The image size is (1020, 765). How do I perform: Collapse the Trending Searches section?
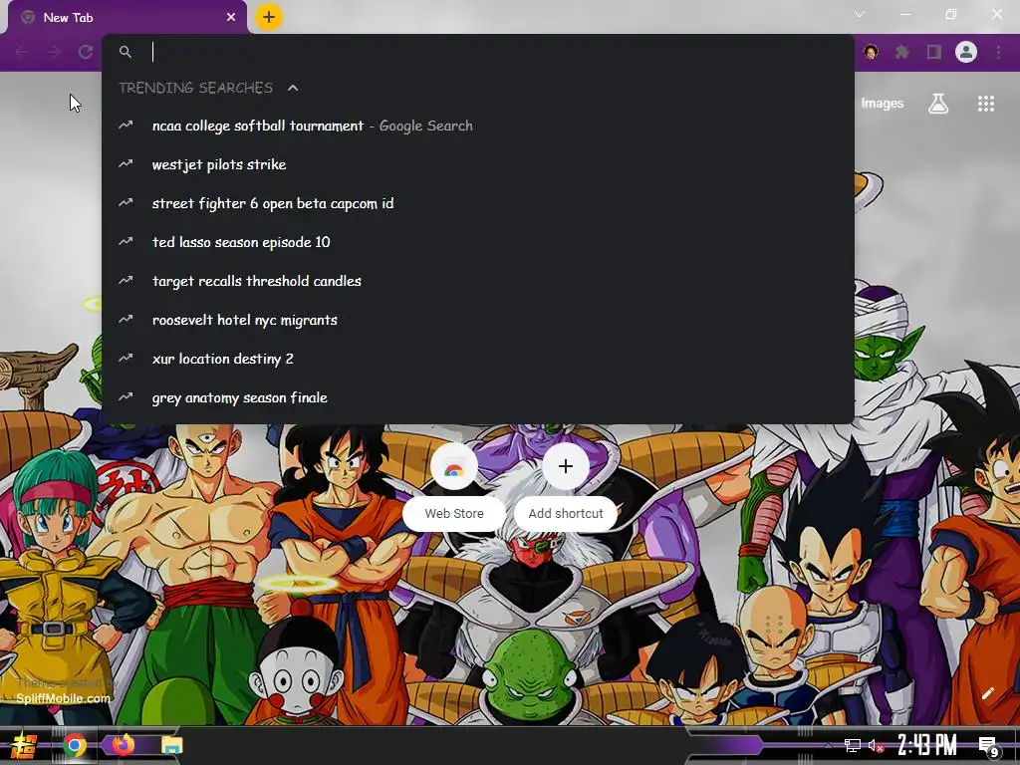(293, 88)
